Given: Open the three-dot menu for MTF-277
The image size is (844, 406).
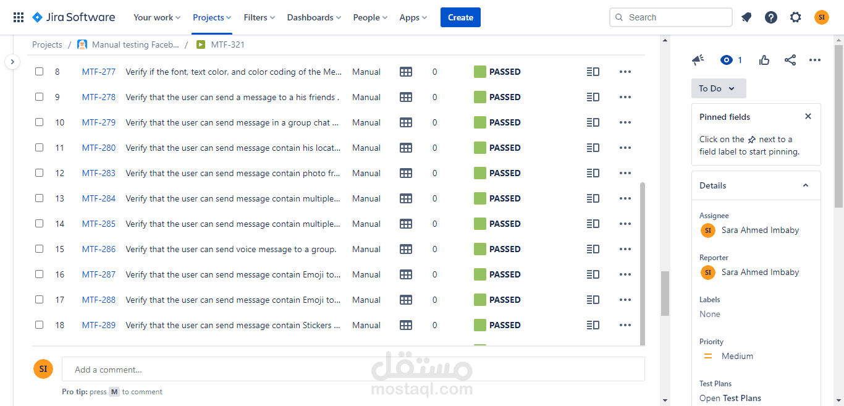Looking at the screenshot, I should tap(625, 72).
